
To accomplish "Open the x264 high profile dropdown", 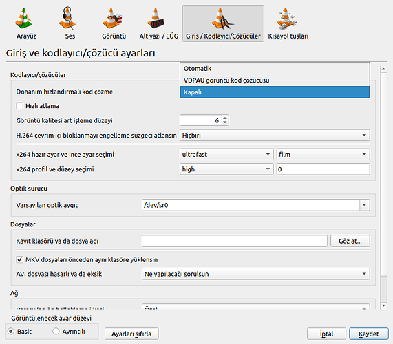I will [x=226, y=169].
